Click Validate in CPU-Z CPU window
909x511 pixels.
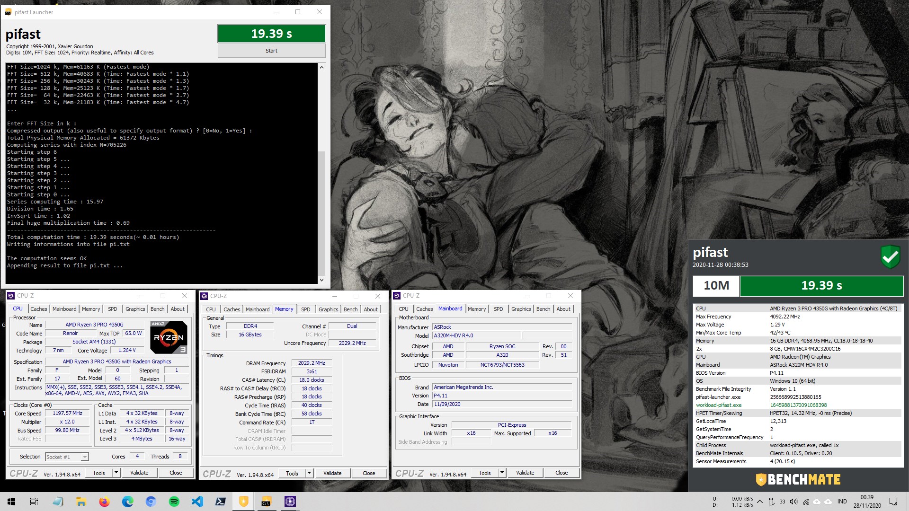click(x=139, y=473)
